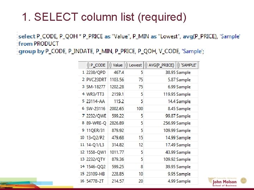
Task: Click the sort icon on AVG(P_PRICE) header
Action: (146, 65)
